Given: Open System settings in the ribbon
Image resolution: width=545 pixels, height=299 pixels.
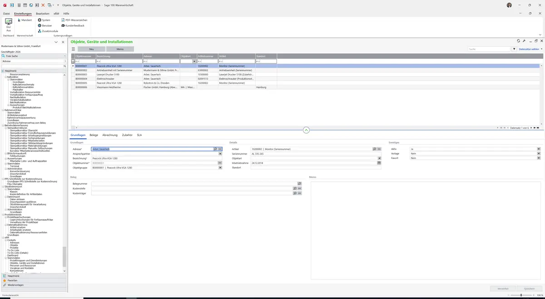Looking at the screenshot, I should tap(44, 20).
